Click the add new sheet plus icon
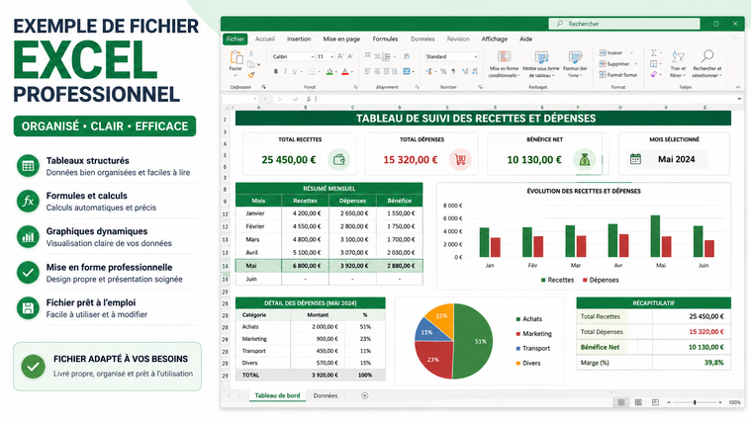This screenshot has height=422, width=751. click(x=364, y=395)
